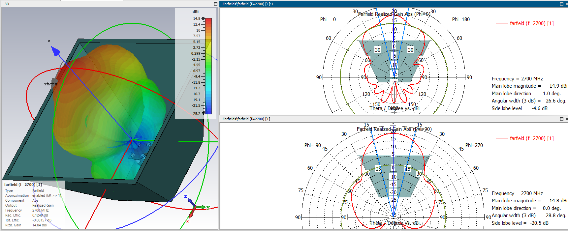
Task: Click the Phi=180 label in the upper plot
Action: click(x=461, y=19)
